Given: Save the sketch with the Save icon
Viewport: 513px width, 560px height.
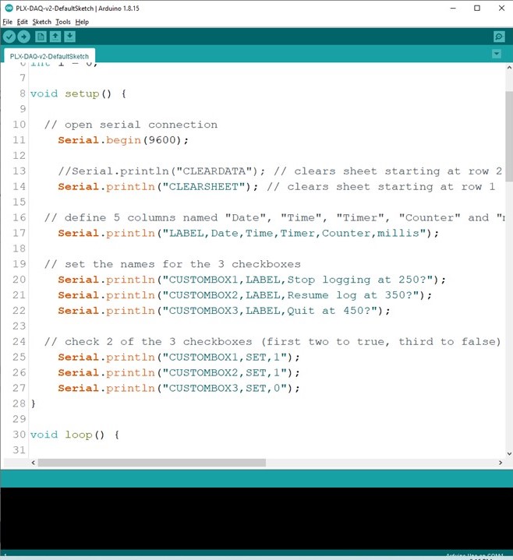Looking at the screenshot, I should point(70,37).
